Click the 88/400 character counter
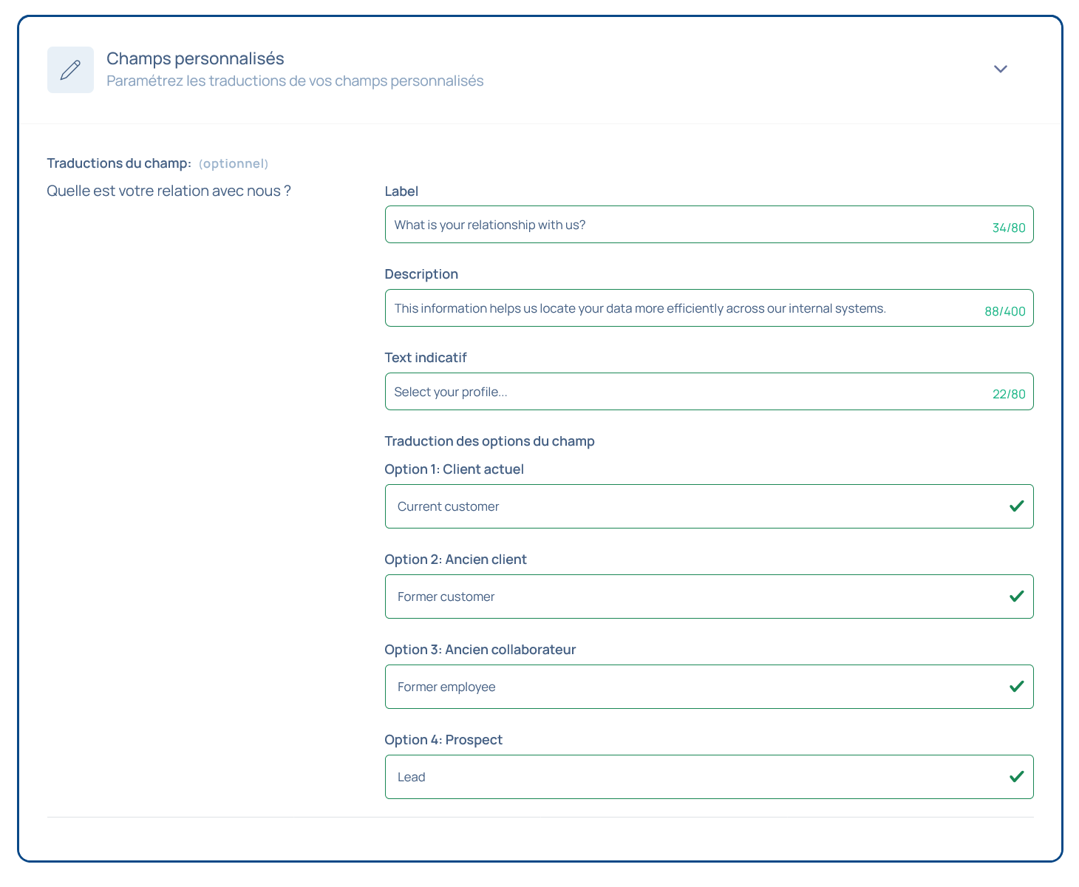The width and height of the screenshot is (1079, 887). pyautogui.click(x=1005, y=311)
